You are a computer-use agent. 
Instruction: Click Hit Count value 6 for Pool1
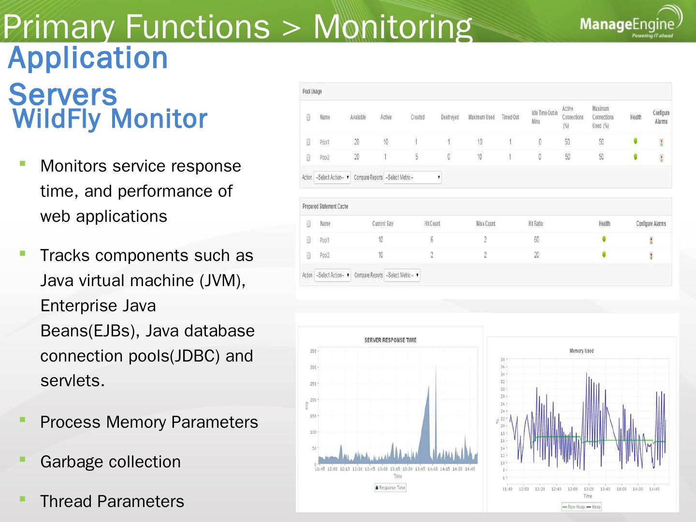pos(432,239)
